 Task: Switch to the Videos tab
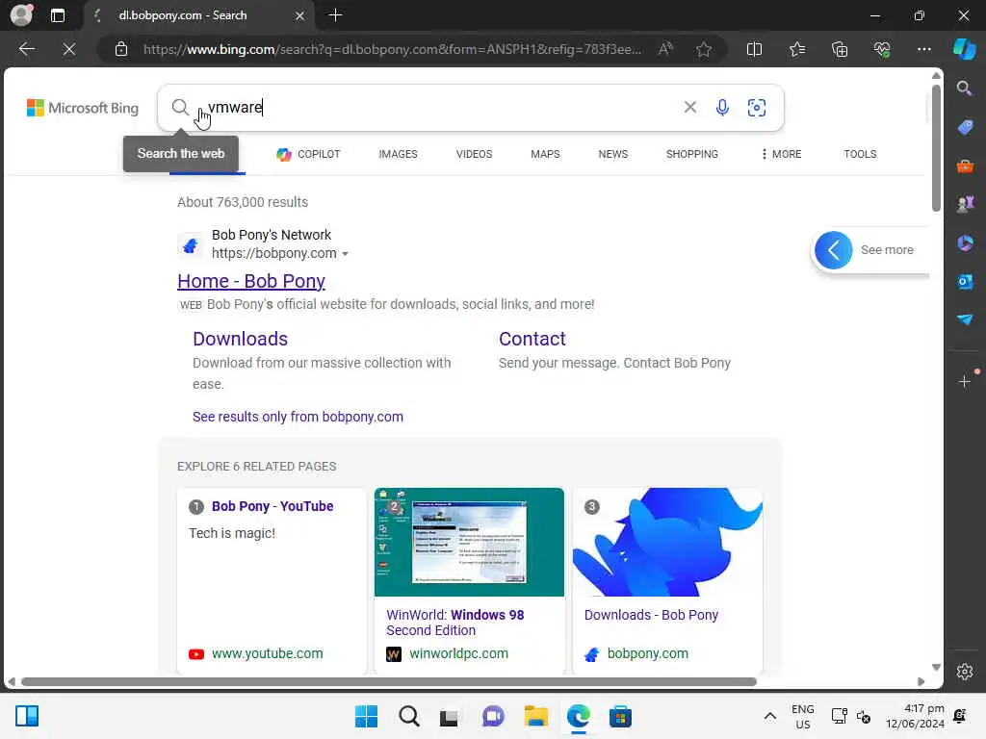[x=474, y=154]
